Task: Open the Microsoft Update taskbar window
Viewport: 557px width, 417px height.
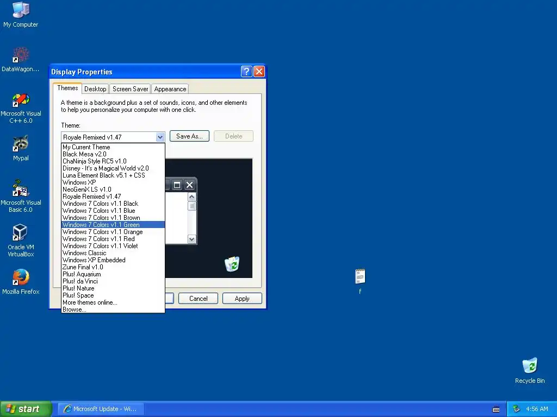Action: 101,409
